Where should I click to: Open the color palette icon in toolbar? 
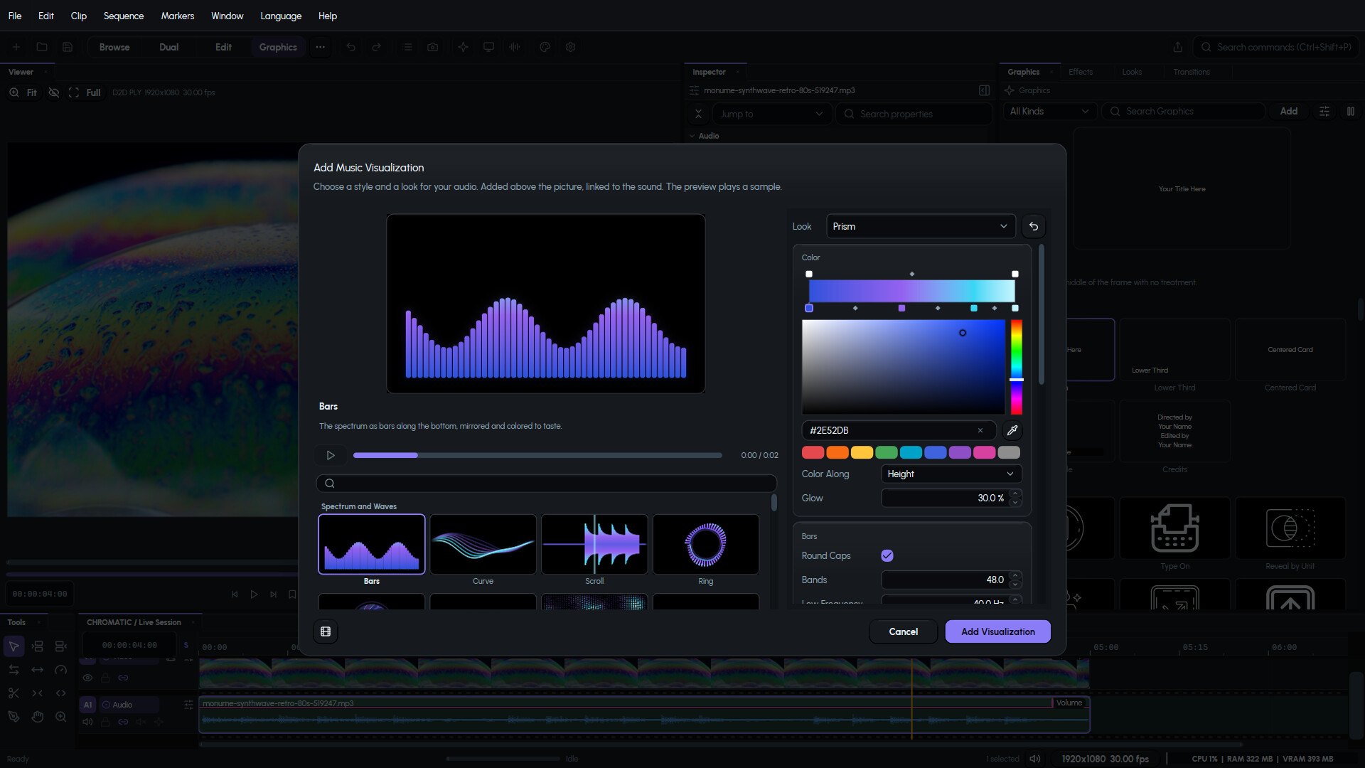click(x=545, y=47)
